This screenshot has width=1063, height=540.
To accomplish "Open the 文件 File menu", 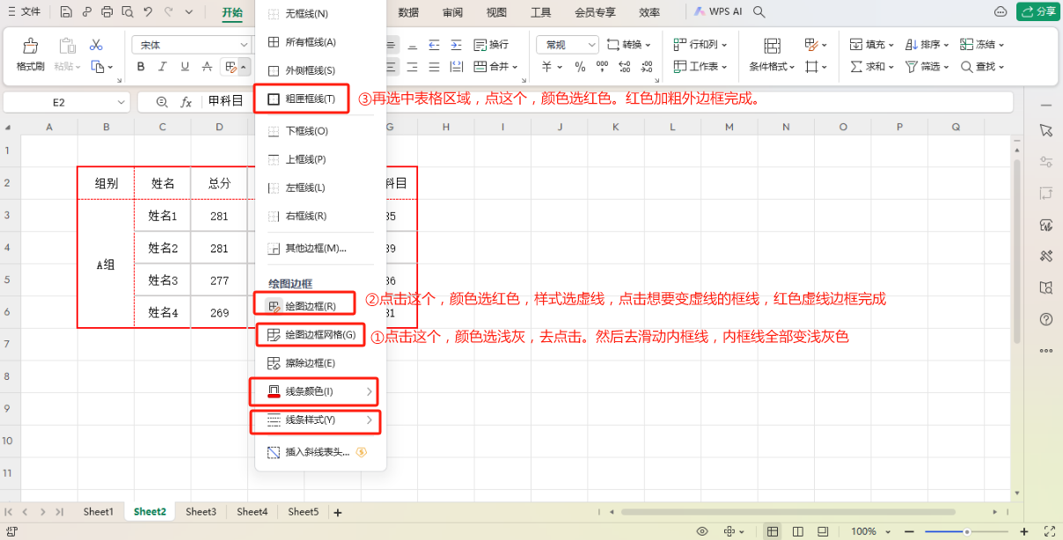I will [x=24, y=12].
